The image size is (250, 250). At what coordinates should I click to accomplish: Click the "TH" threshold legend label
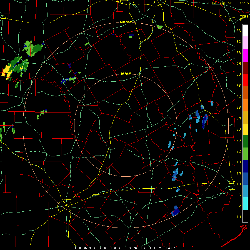(239, 217)
